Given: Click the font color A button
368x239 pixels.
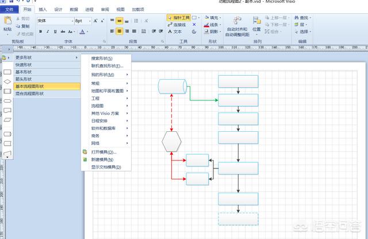Looking at the screenshot, I should pos(83,32).
